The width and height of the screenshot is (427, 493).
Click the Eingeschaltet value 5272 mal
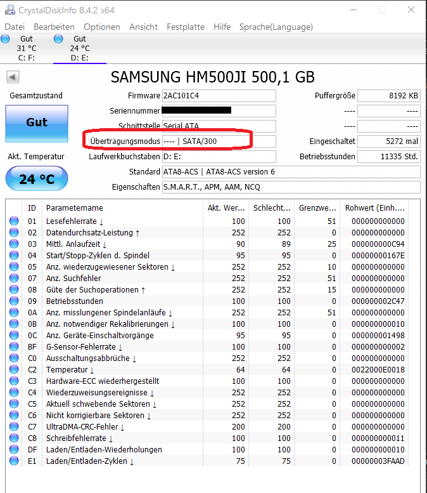coord(389,141)
